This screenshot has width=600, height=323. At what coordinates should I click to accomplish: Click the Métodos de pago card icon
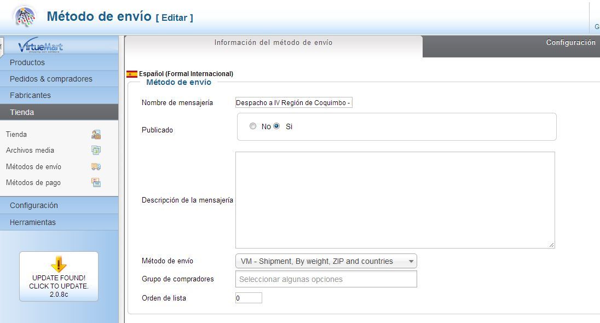click(x=96, y=182)
